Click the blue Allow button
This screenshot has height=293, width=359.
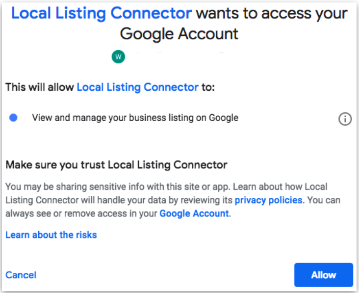[x=323, y=275]
